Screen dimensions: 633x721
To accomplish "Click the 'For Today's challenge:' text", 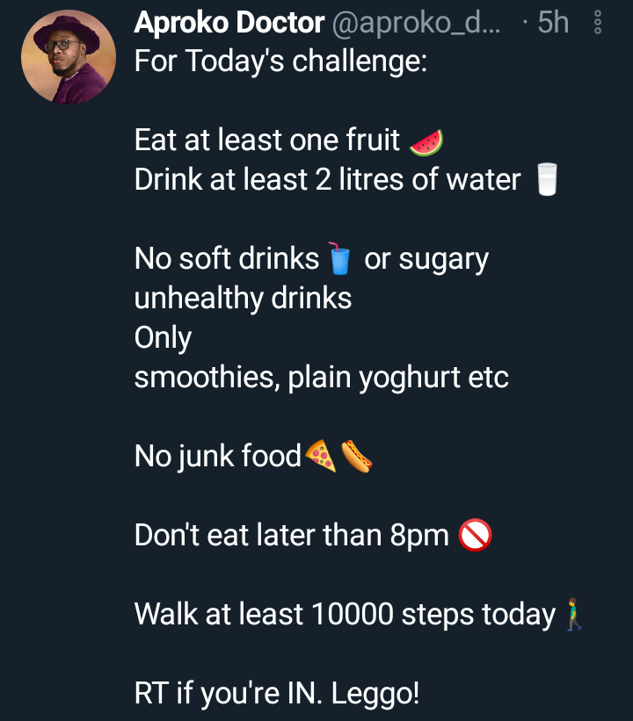I will [x=280, y=61].
